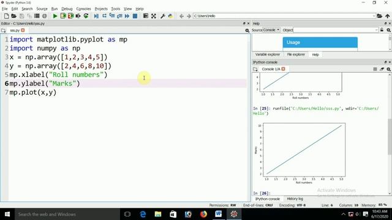Open the Debug menu
Viewport: 392px width, 220px height.
pyautogui.click(x=67, y=9)
